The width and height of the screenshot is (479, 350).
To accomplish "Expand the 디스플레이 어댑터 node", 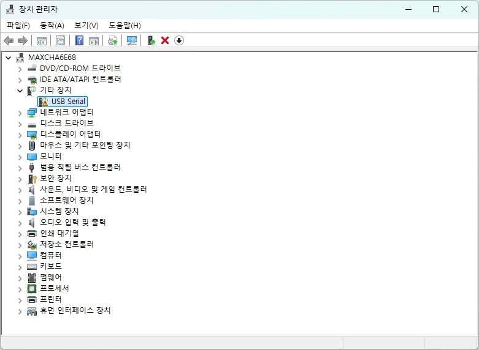I will 20,135.
